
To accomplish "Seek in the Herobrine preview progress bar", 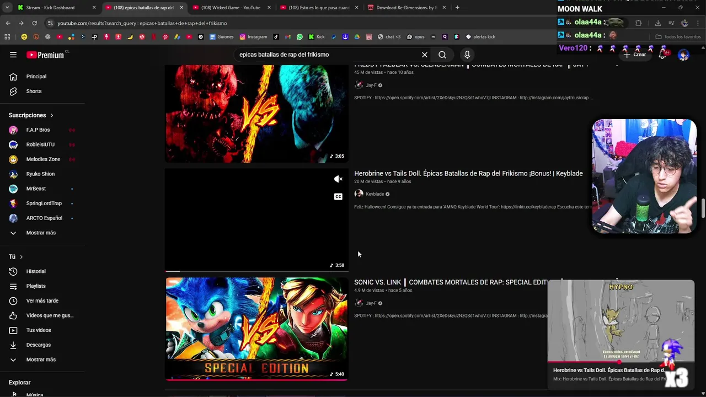I will (x=256, y=271).
